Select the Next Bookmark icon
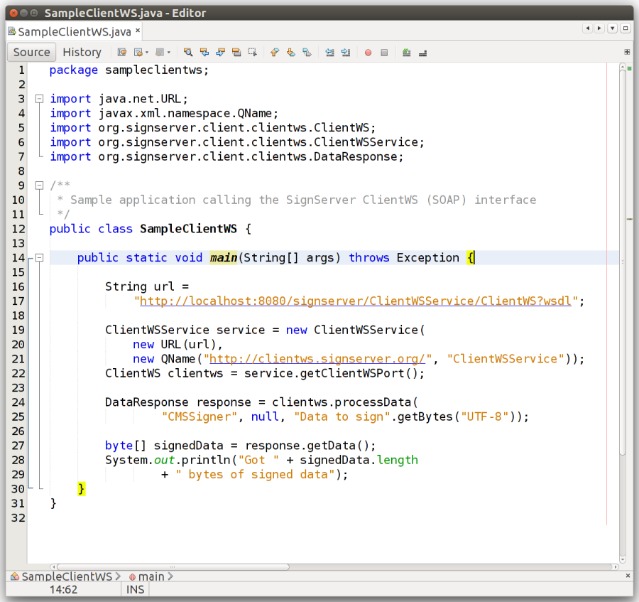The width and height of the screenshot is (639, 602). (x=289, y=52)
